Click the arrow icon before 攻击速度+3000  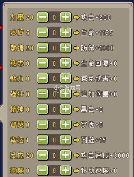[76, 155]
